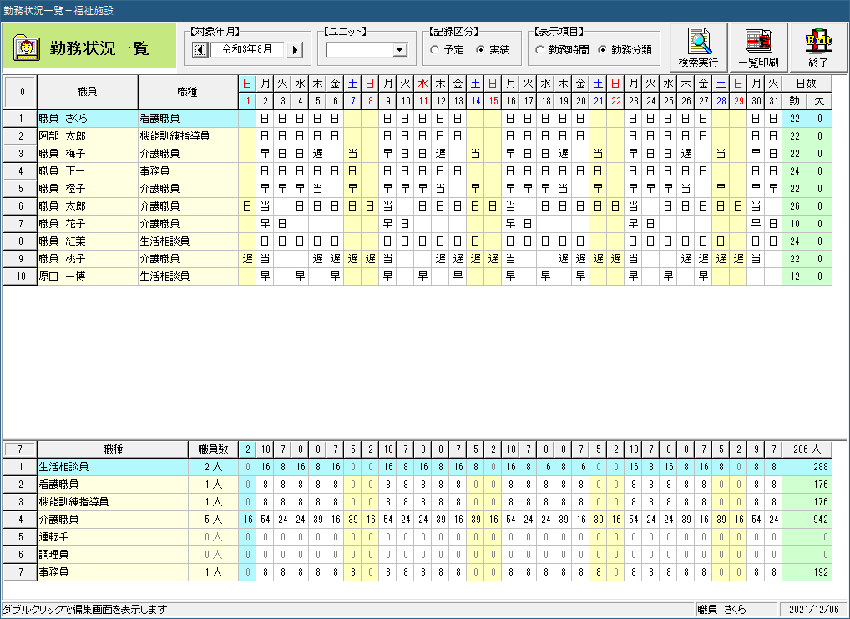Click the smiley face 勤務状況一覧 icon

28,48
